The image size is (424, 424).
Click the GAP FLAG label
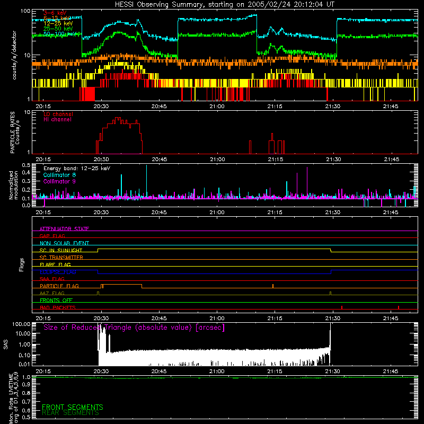[52, 236]
